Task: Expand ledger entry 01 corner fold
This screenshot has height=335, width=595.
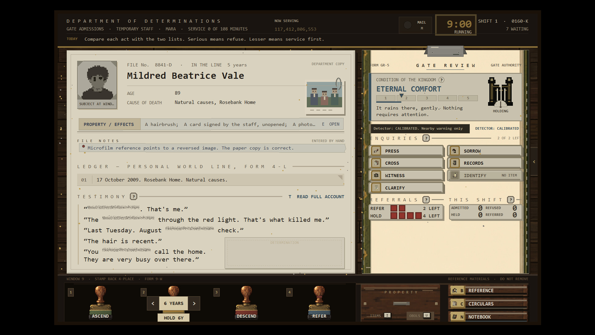Action: (340, 177)
